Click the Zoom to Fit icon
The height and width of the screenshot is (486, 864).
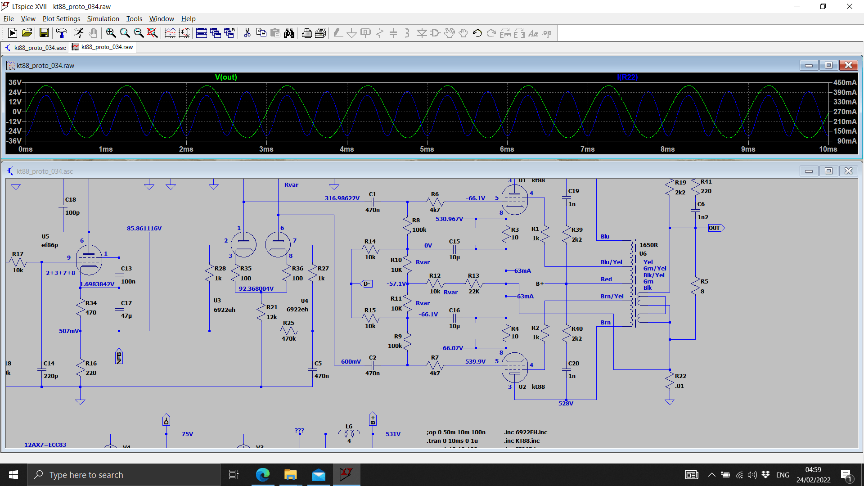[x=153, y=33]
